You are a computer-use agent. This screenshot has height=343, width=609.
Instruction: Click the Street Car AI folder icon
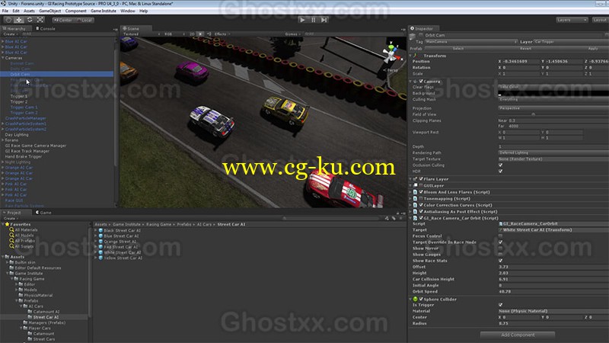[x=30, y=317]
